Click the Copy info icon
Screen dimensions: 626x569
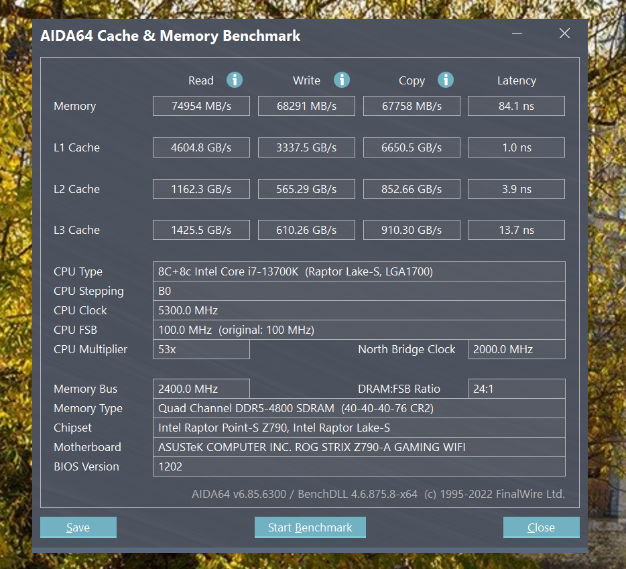point(446,80)
